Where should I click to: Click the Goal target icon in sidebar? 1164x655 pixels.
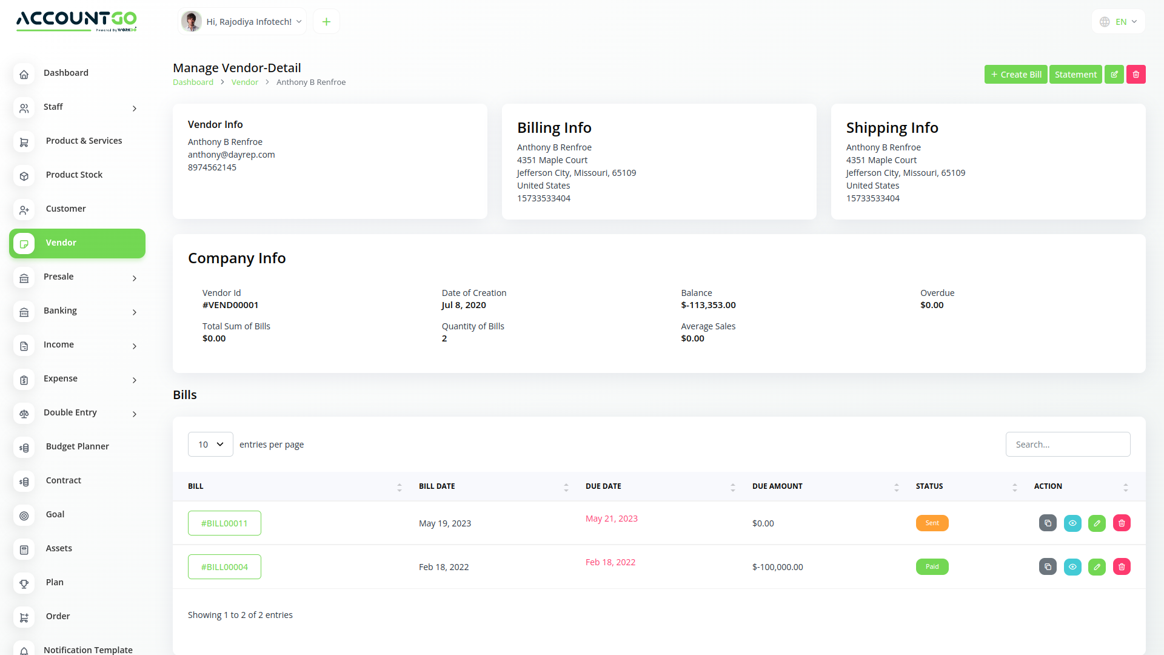[24, 516]
